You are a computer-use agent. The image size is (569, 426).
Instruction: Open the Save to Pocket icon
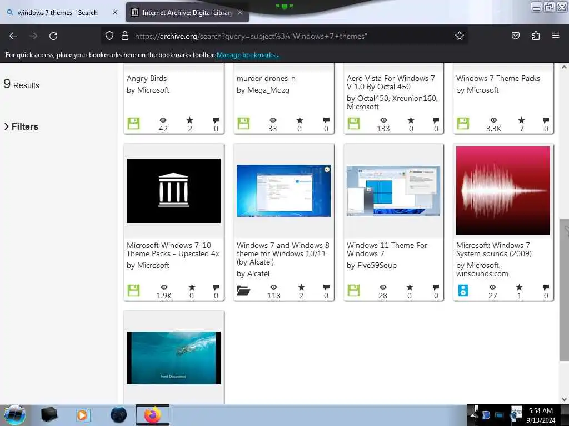pyautogui.click(x=515, y=35)
